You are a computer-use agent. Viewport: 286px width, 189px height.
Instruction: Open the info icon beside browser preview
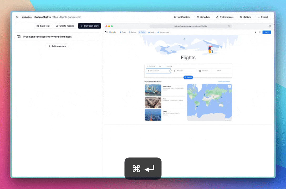point(270,26)
